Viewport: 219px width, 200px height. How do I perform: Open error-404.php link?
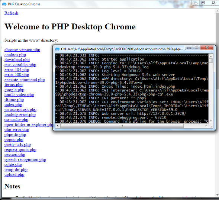point(17,70)
